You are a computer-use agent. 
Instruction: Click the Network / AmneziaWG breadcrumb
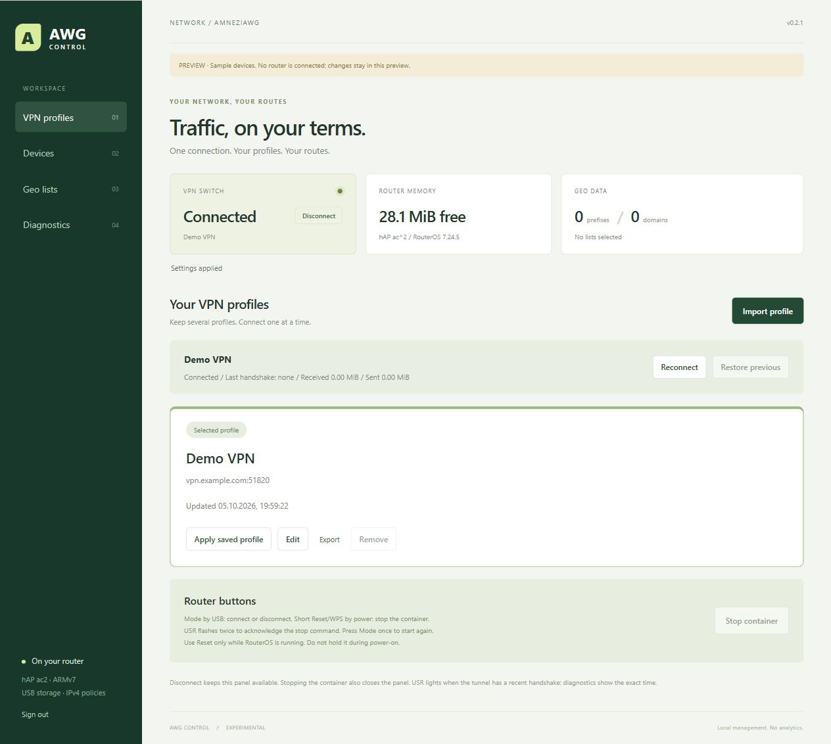click(x=214, y=23)
